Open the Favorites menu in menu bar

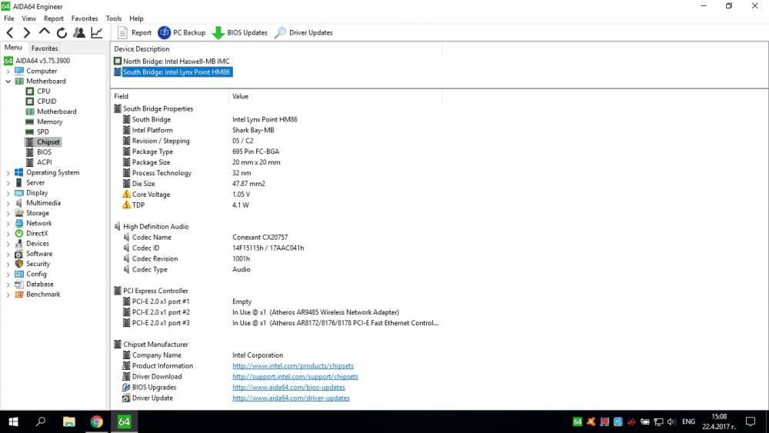(x=85, y=18)
